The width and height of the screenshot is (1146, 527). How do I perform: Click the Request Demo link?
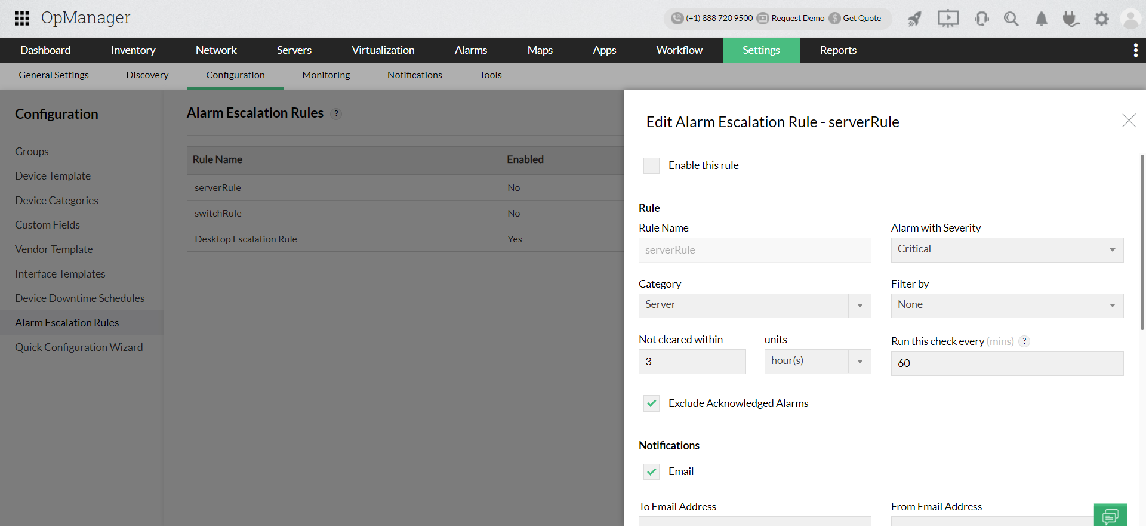797,19
